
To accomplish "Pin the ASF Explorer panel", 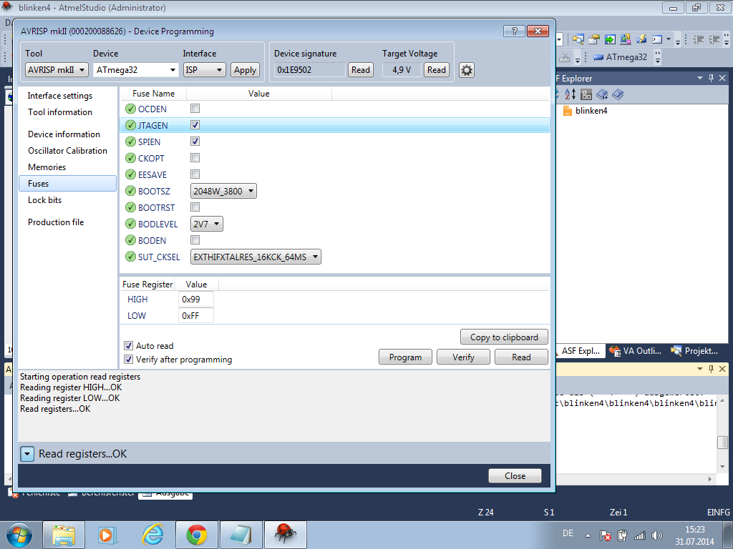I will coord(711,78).
